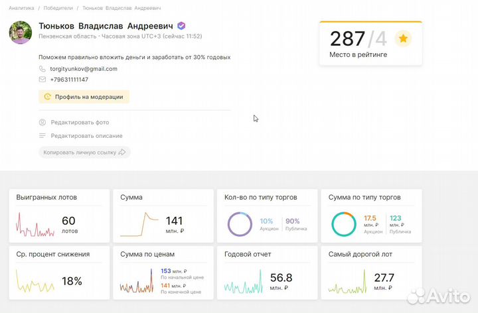Go to the Победители breadcrumb
Viewport: 478px width, 313px height.
point(58,8)
